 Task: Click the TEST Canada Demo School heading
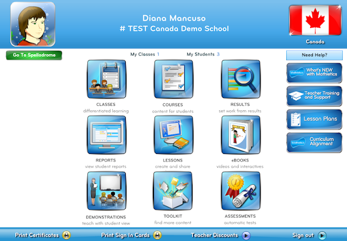tap(174, 29)
